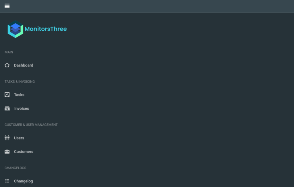The height and width of the screenshot is (187, 294).
Task: Click the MonitorsThree brand text
Action: tap(46, 29)
